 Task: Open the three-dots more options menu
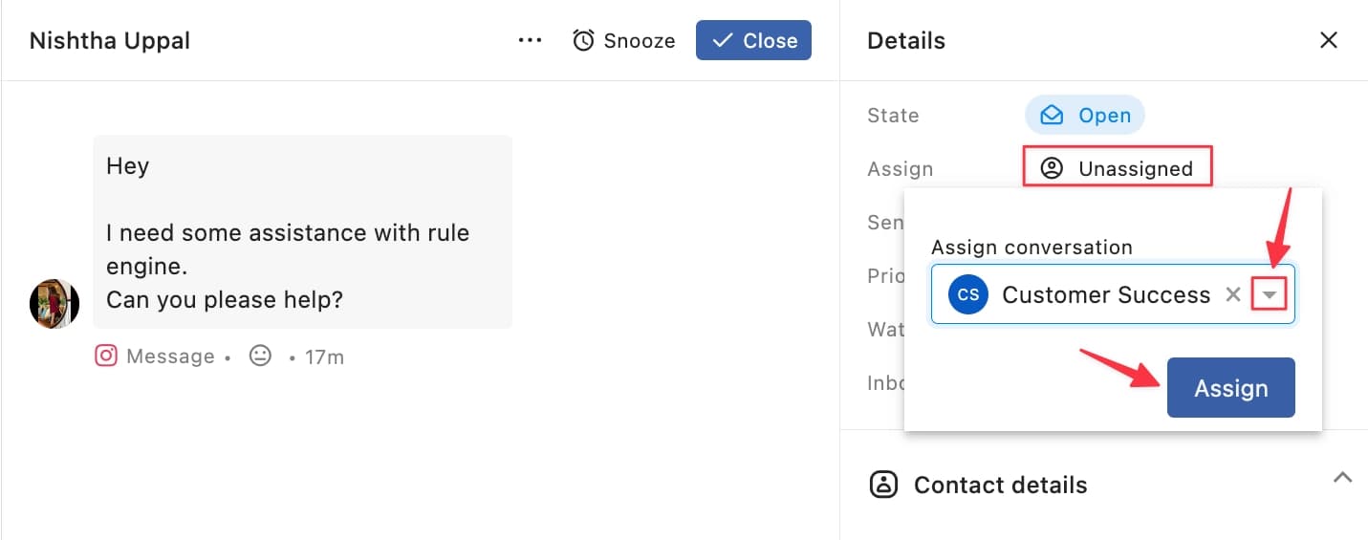pos(530,41)
